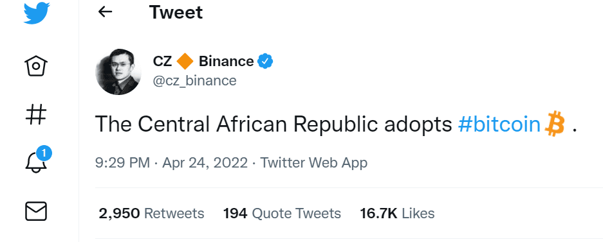
Task: View the 16.7K Likes list
Action: (397, 213)
